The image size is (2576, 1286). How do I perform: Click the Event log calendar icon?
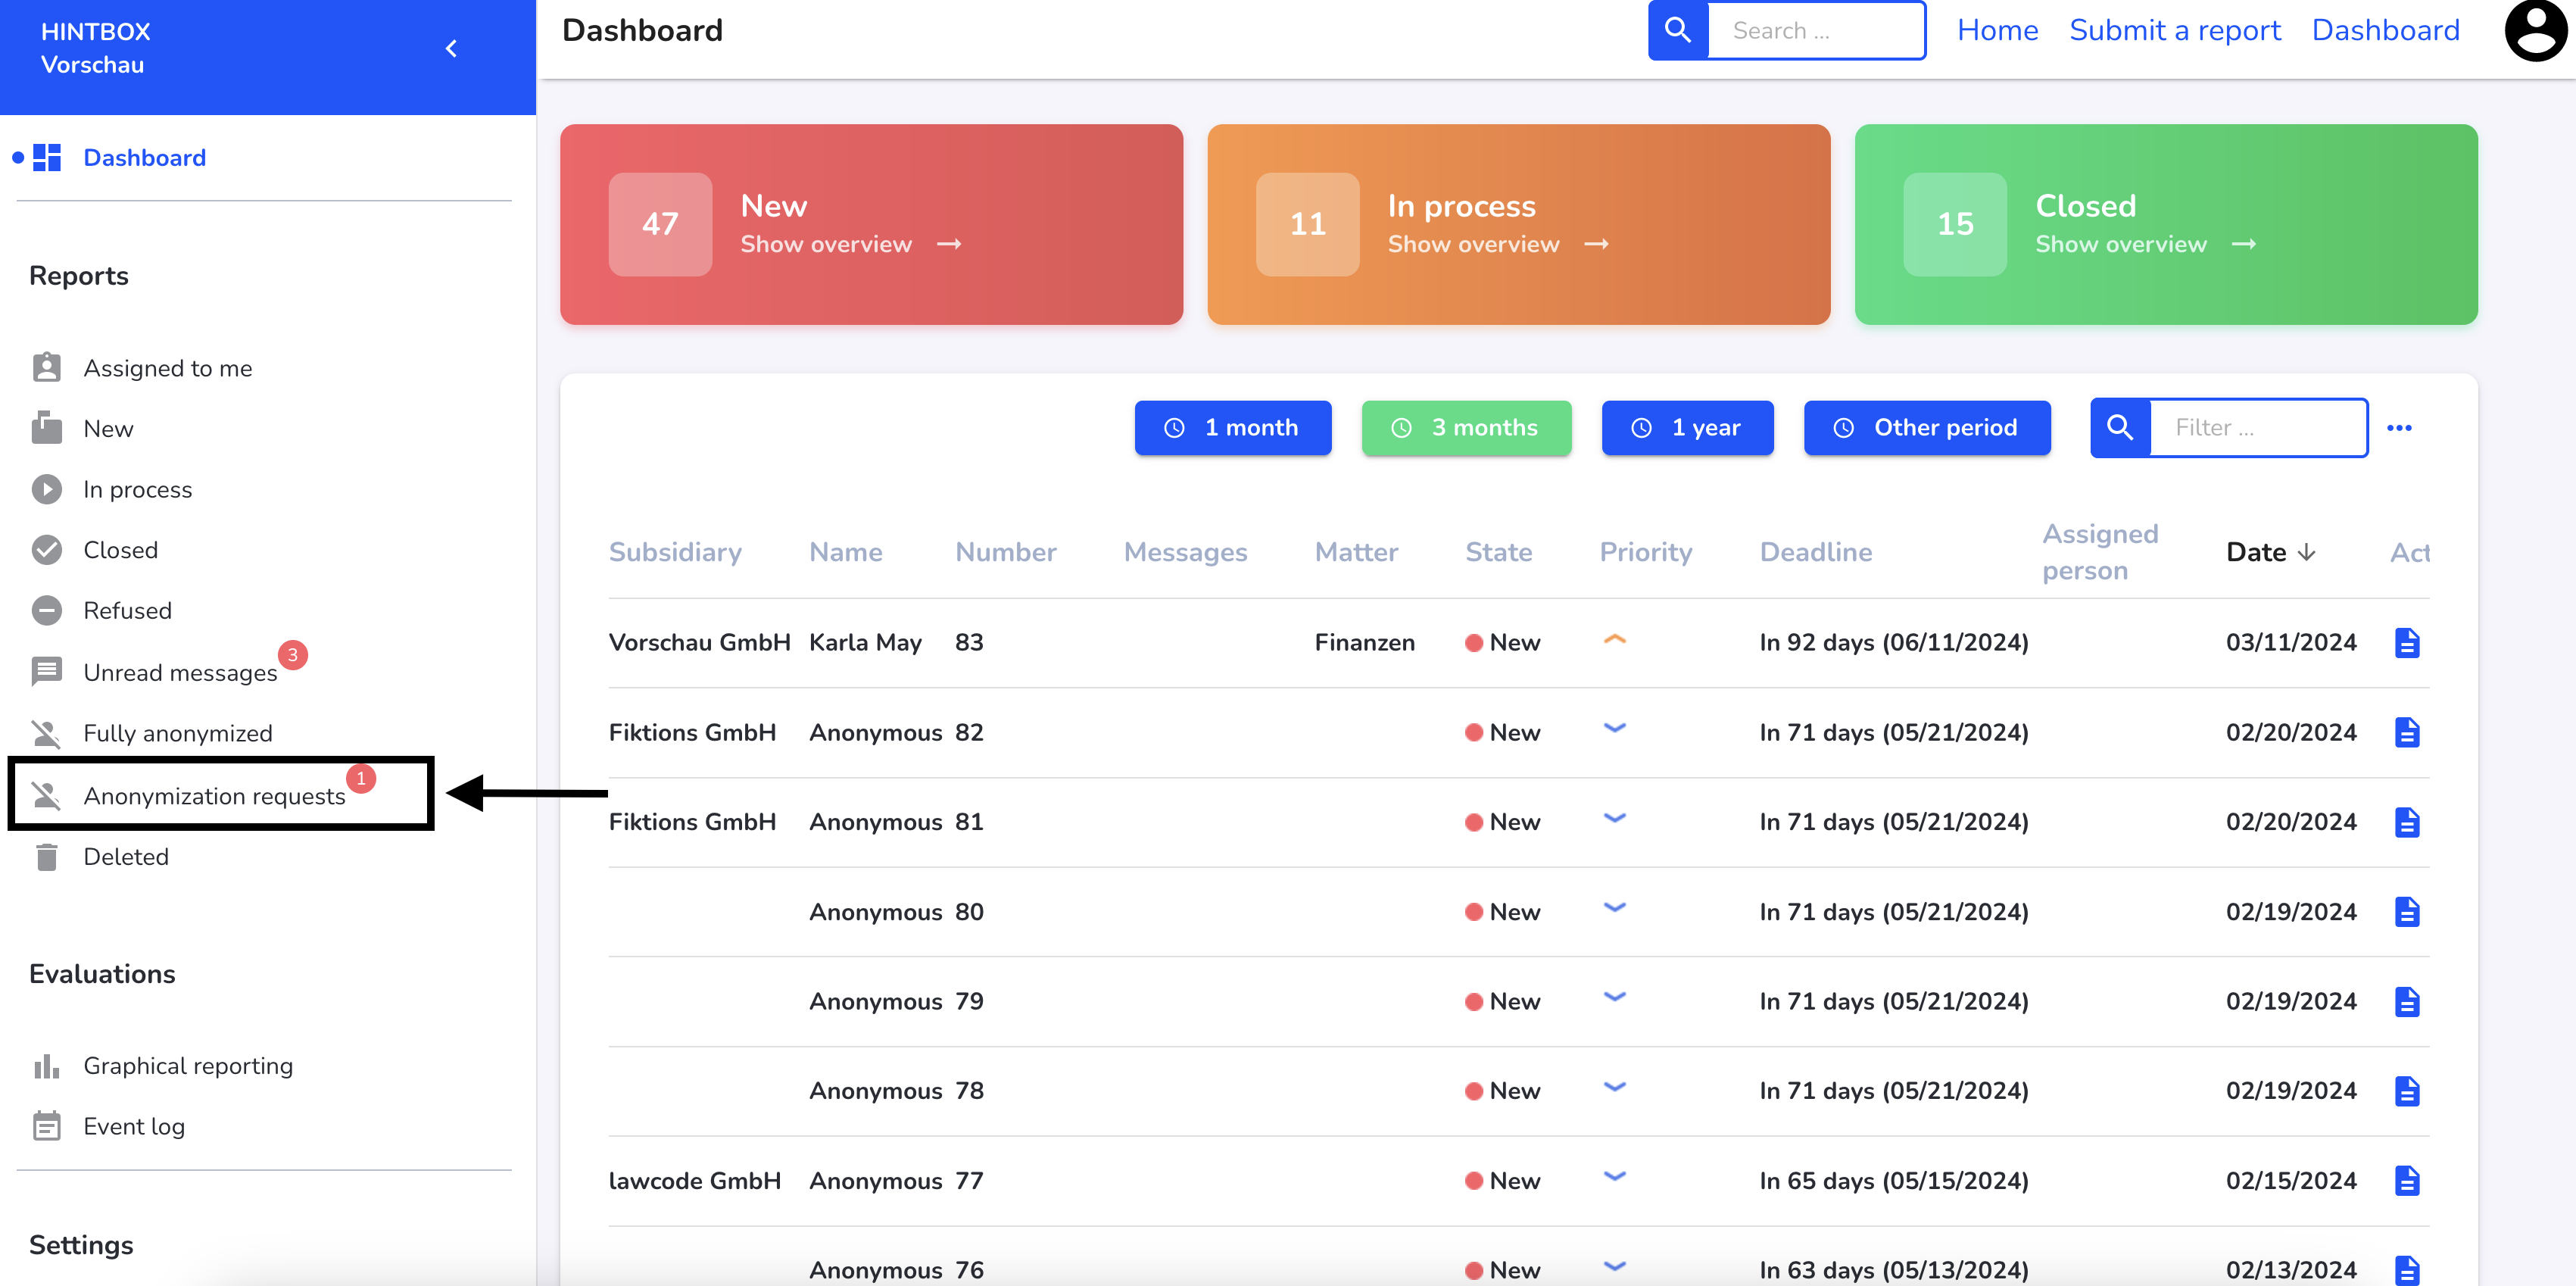(x=47, y=1126)
